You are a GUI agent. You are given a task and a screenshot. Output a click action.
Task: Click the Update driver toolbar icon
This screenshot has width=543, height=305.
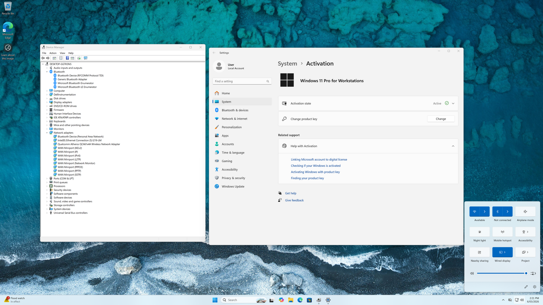[x=79, y=58]
